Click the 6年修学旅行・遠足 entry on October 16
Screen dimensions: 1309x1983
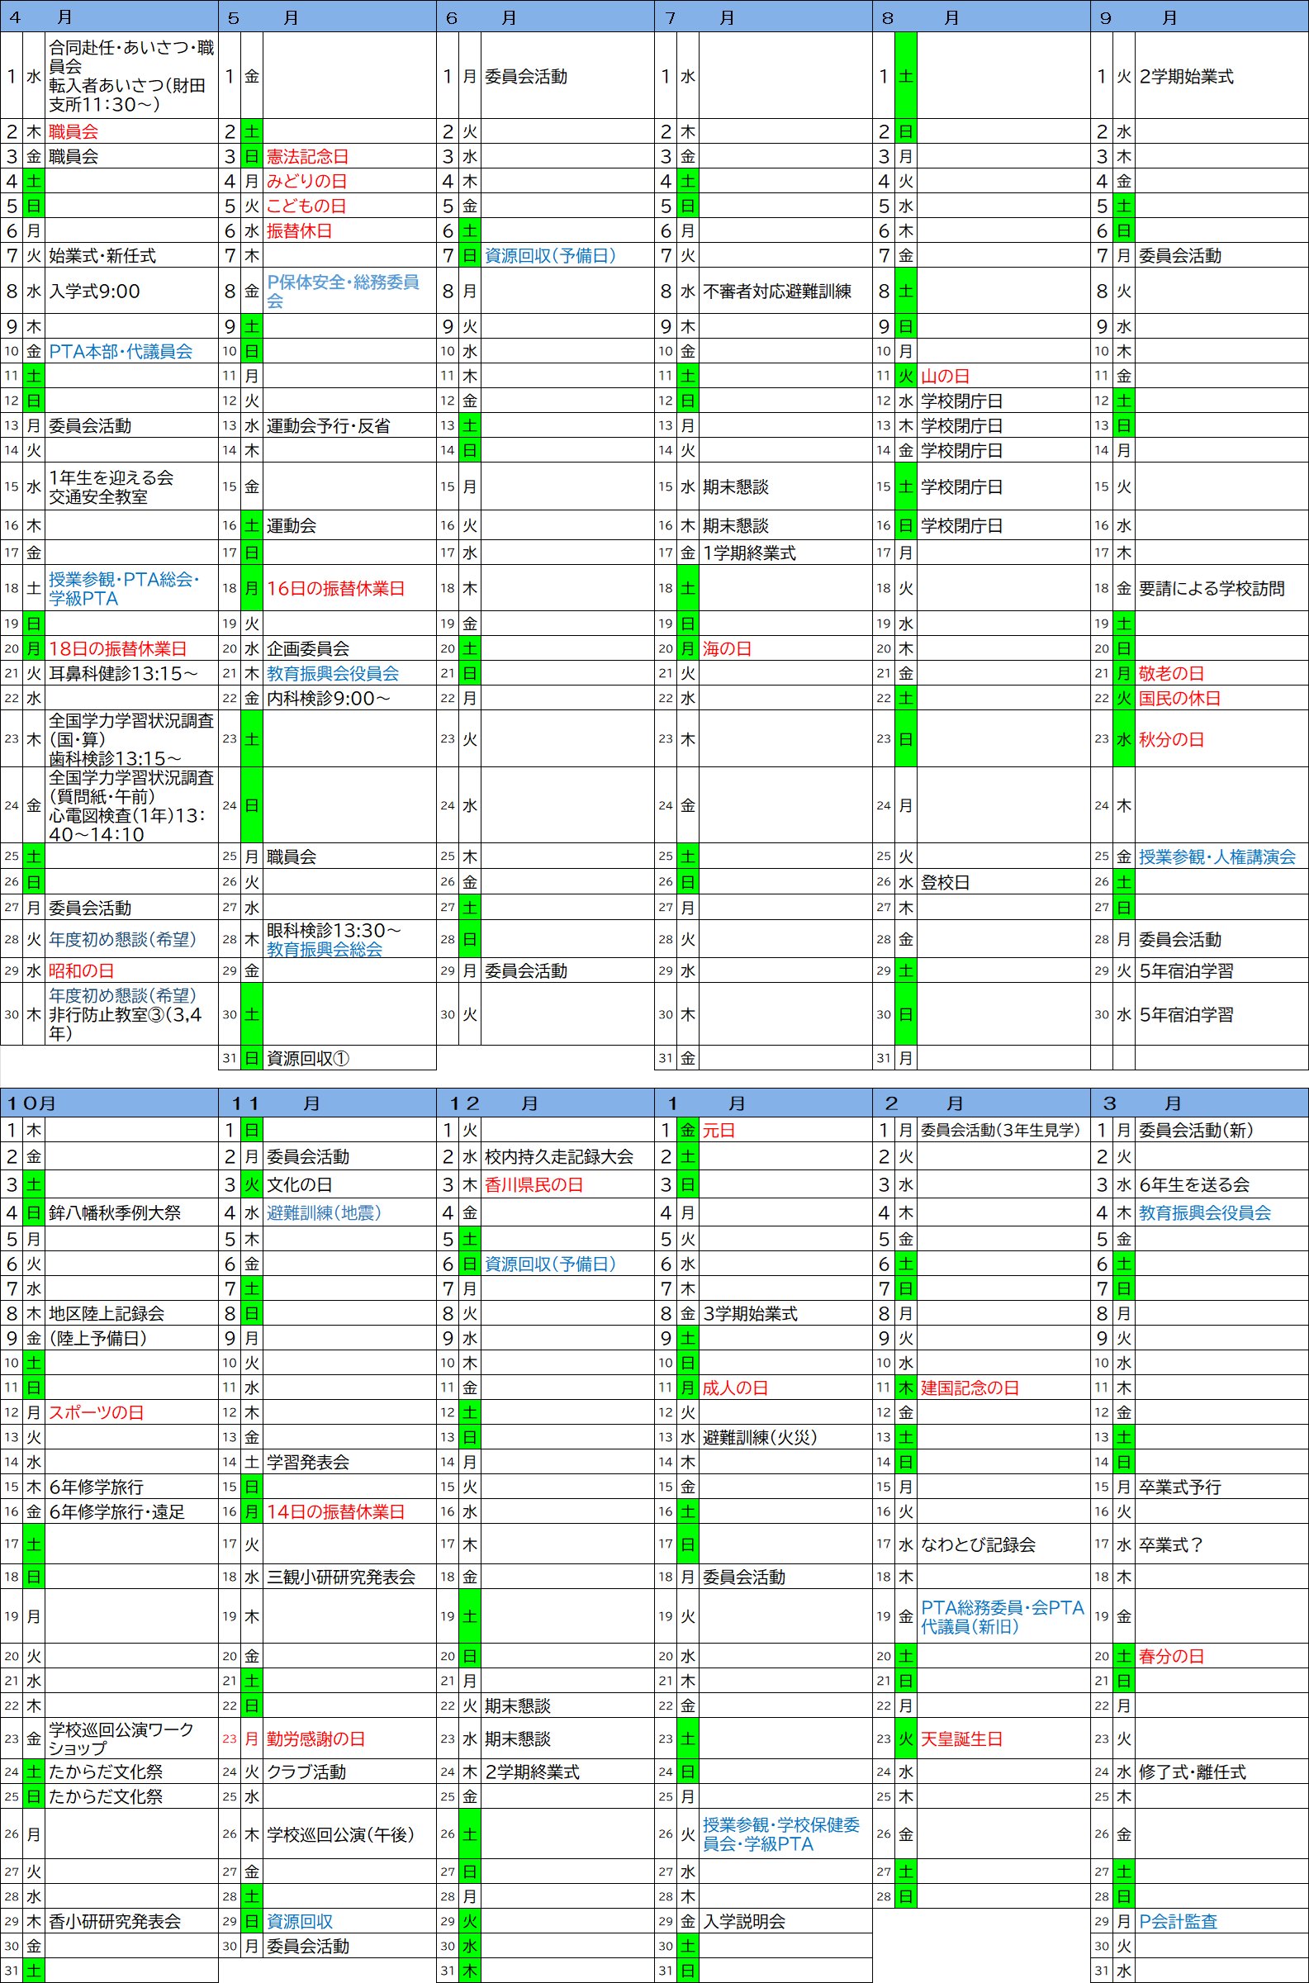click(x=117, y=1511)
